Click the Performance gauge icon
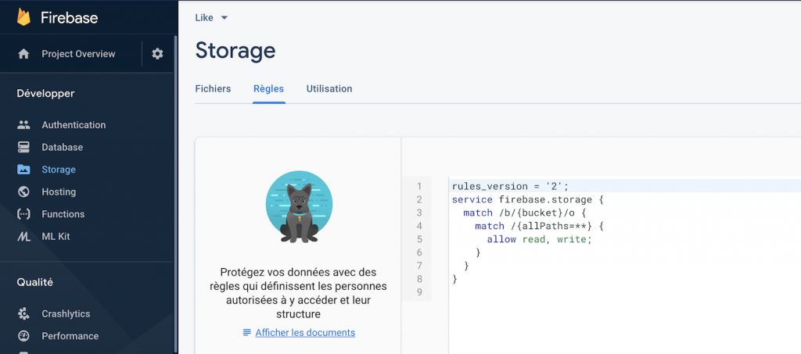The width and height of the screenshot is (801, 354). (23, 336)
